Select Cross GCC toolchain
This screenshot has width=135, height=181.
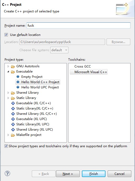coord(83,66)
